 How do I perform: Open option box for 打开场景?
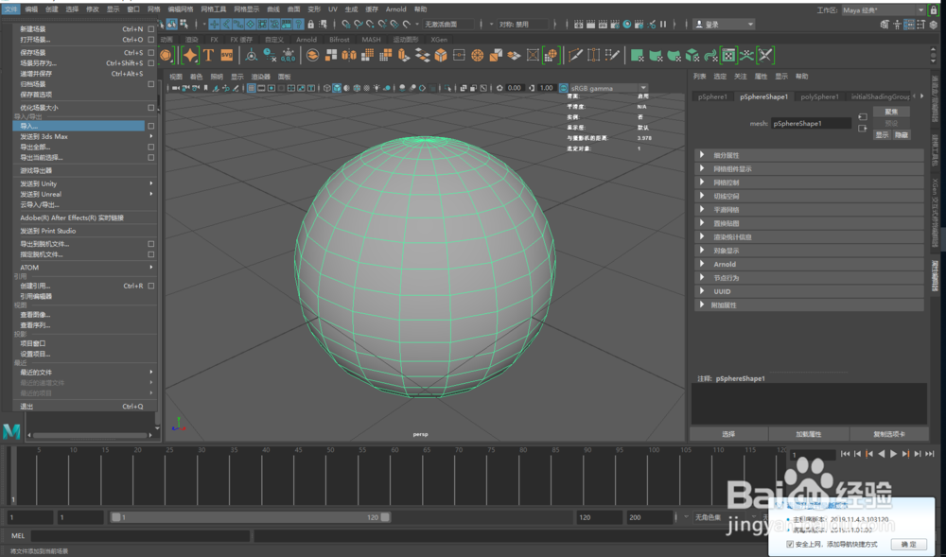click(x=150, y=40)
